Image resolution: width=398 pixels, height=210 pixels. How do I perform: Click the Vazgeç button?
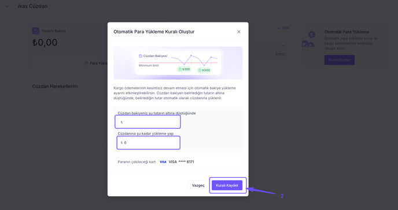[x=198, y=185]
